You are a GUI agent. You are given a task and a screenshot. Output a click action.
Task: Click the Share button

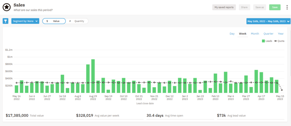[x=244, y=7]
